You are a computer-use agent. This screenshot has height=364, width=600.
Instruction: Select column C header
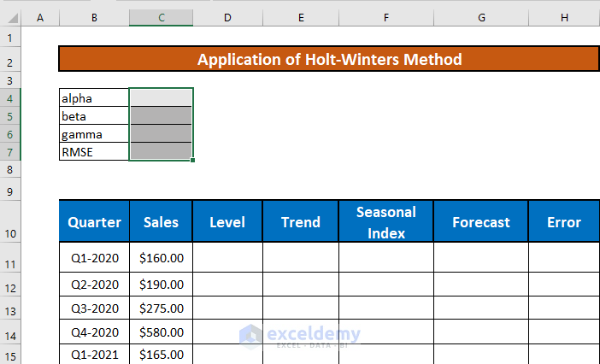tap(161, 18)
